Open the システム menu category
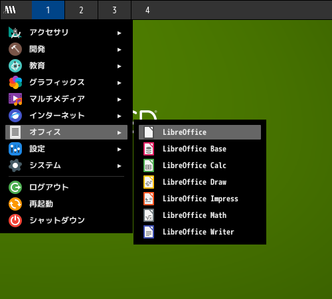The width and height of the screenshot is (332, 299). [66, 165]
